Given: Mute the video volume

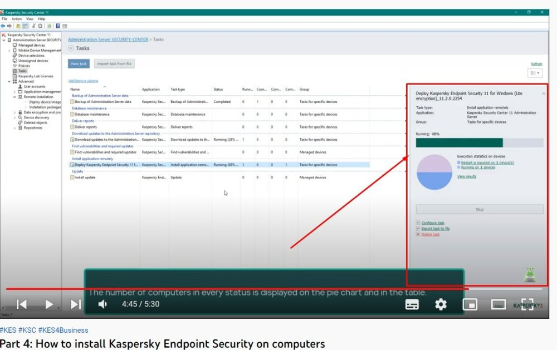Looking at the screenshot, I should point(102,304).
